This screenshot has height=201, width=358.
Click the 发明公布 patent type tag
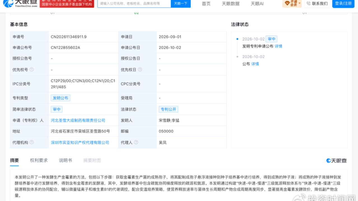click(x=60, y=98)
